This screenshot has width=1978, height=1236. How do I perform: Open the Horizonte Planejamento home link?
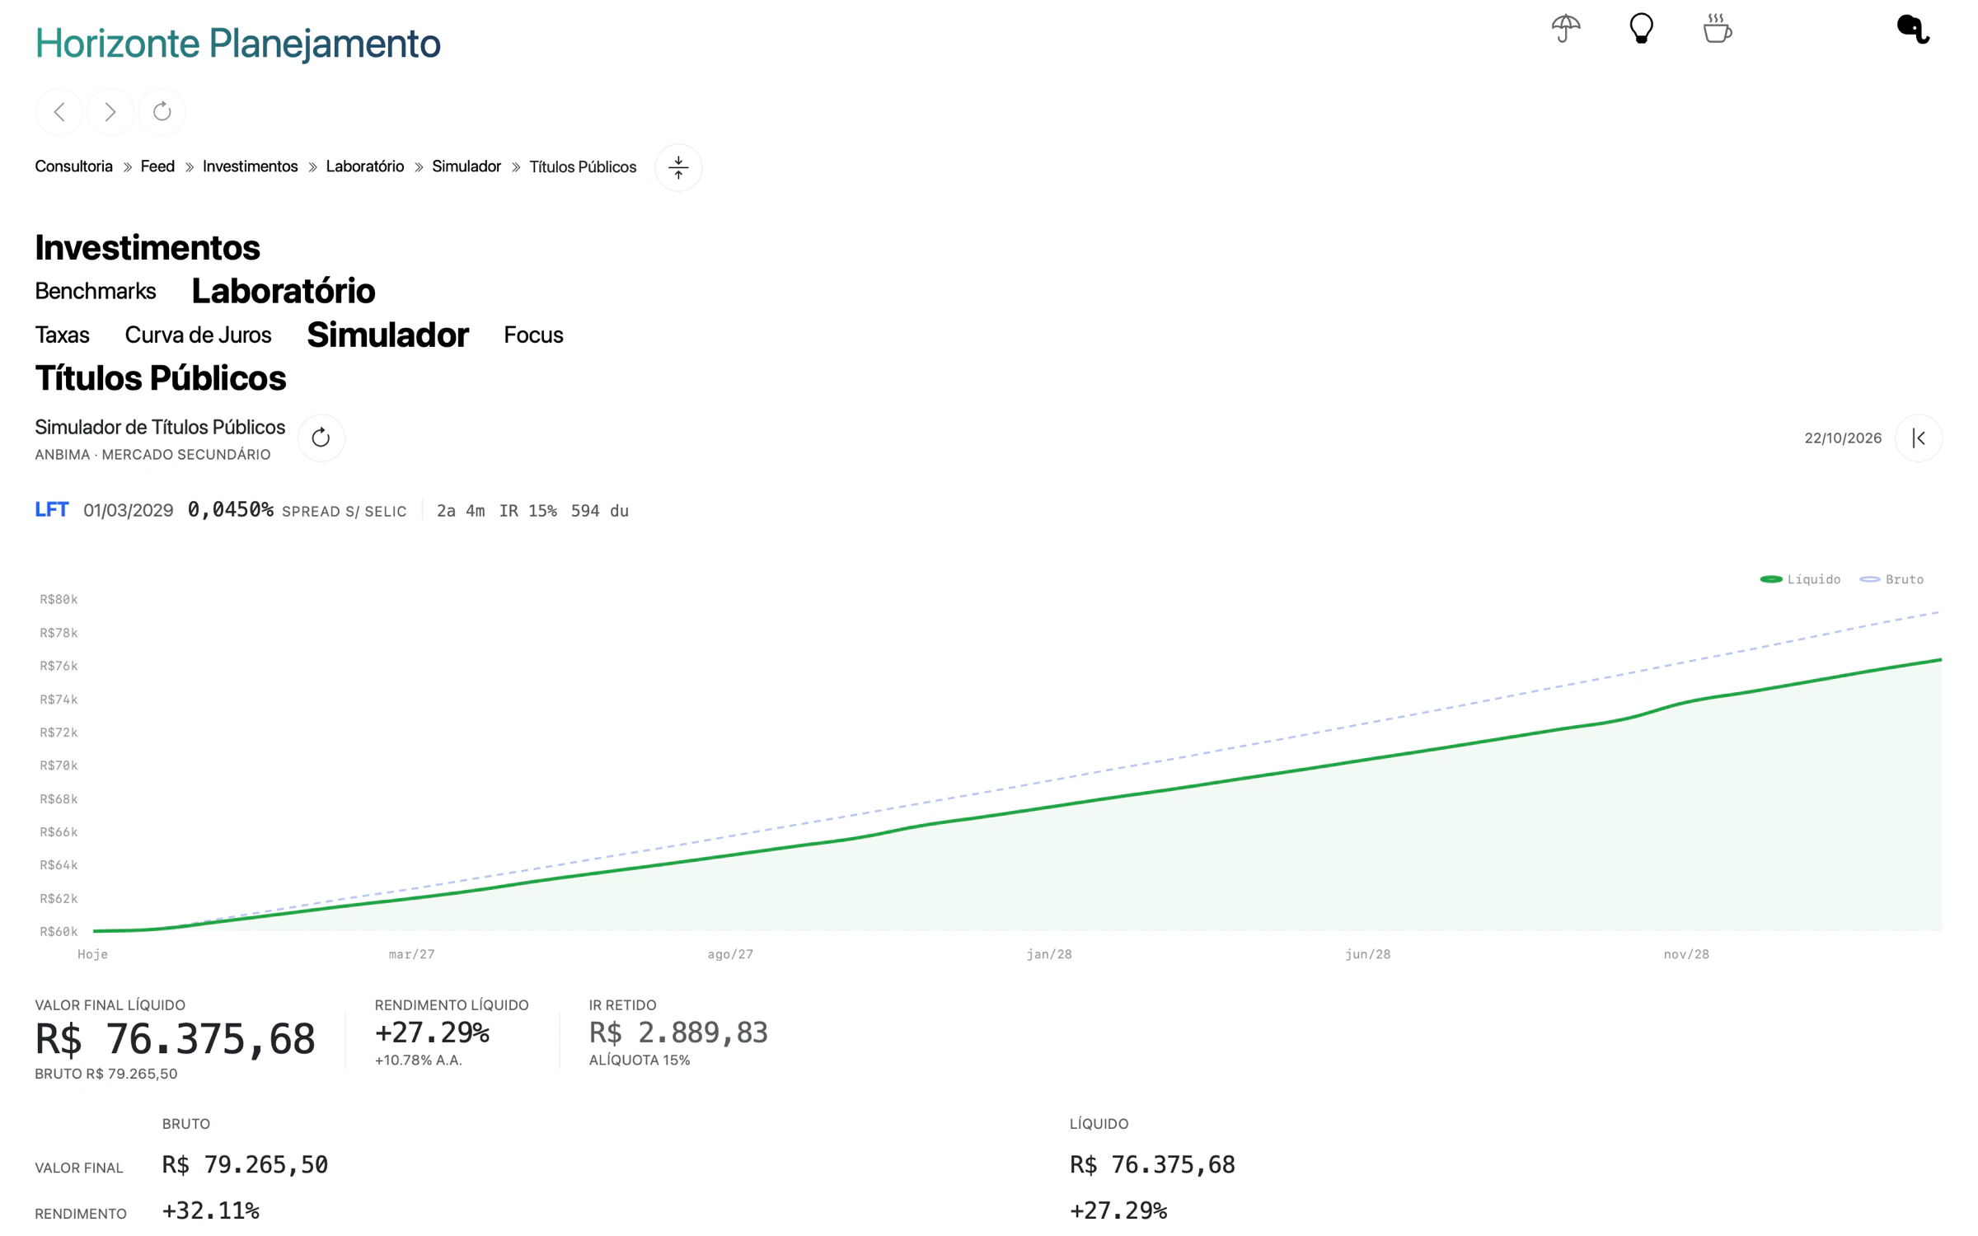pyautogui.click(x=237, y=43)
